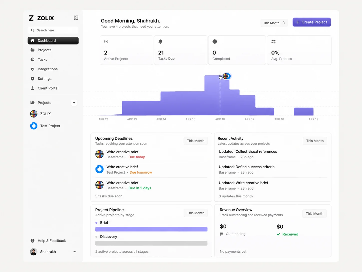Click the checkmark icon on Completed card
The width and height of the screenshot is (362, 272).
(x=215, y=42)
